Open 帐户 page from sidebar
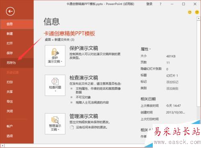201x148 pixels. [17, 126]
